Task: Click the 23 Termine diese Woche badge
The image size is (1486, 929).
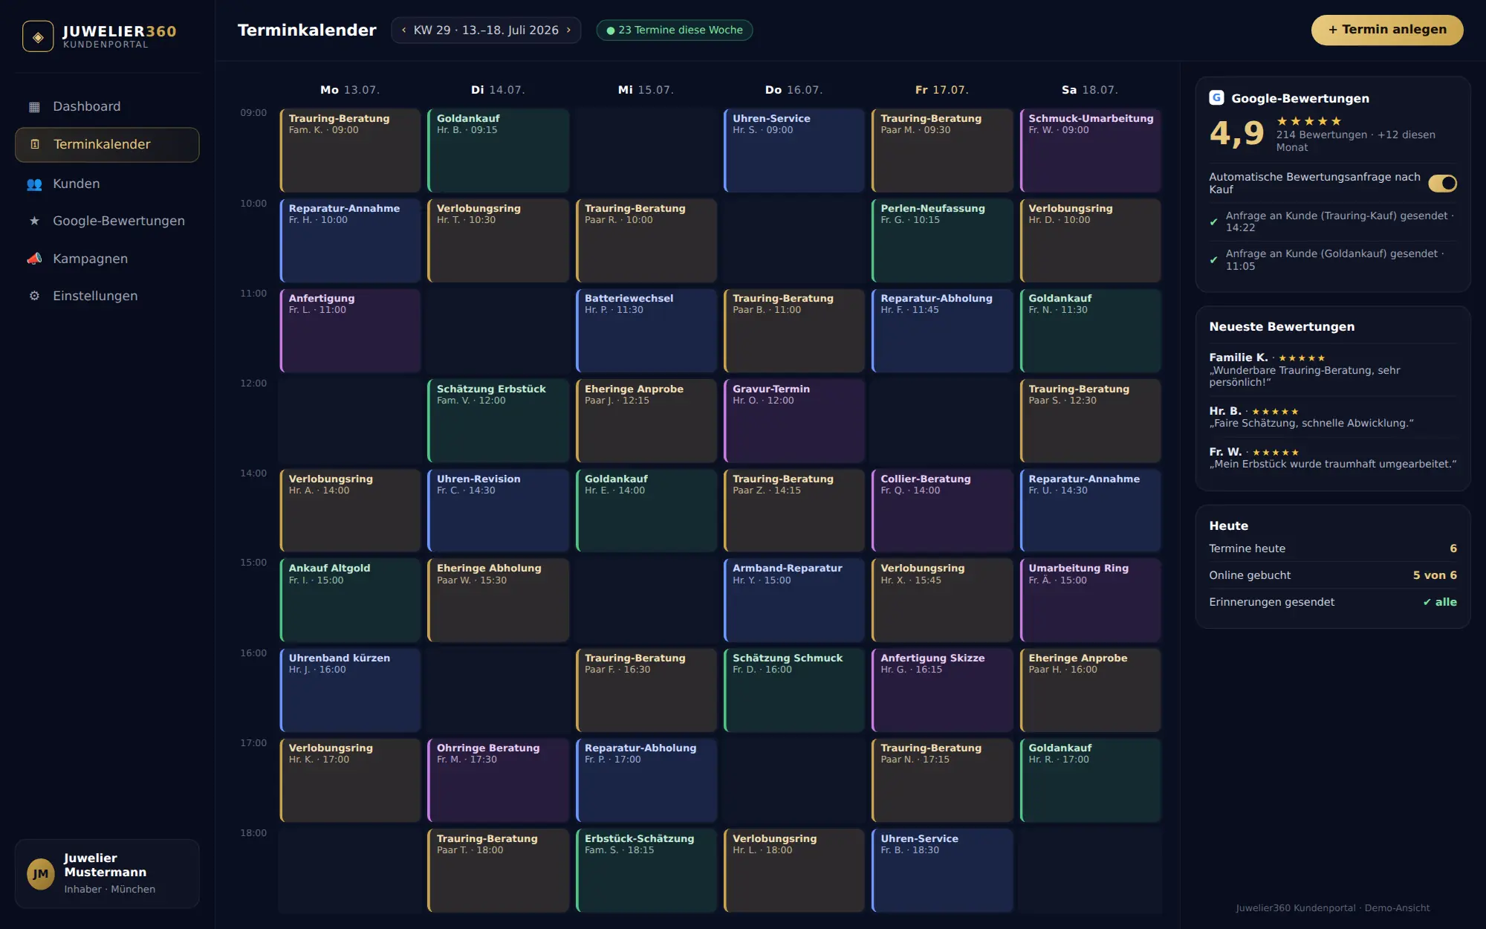Action: click(674, 30)
